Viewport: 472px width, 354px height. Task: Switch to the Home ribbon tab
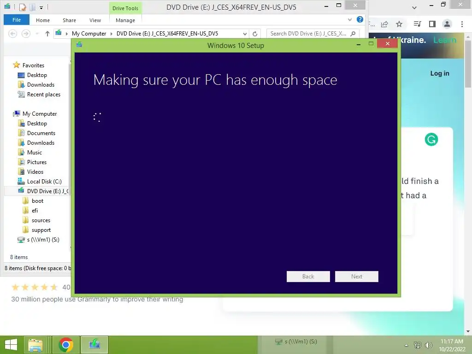pyautogui.click(x=43, y=20)
